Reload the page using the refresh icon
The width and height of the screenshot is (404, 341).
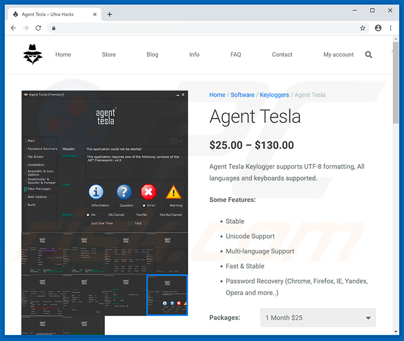37,28
